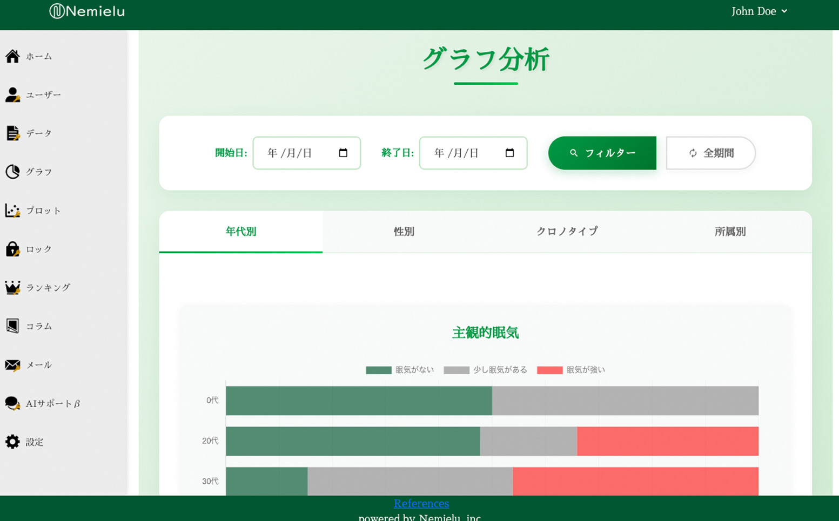Image resolution: width=839 pixels, height=521 pixels.
Task: Select the Ranking crown icon
Action: 12,288
